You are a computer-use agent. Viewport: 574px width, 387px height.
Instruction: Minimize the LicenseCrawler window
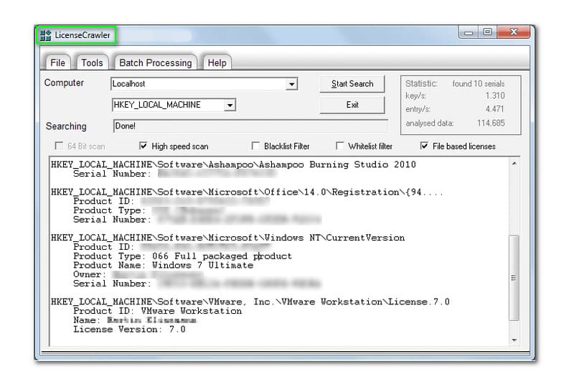click(469, 32)
